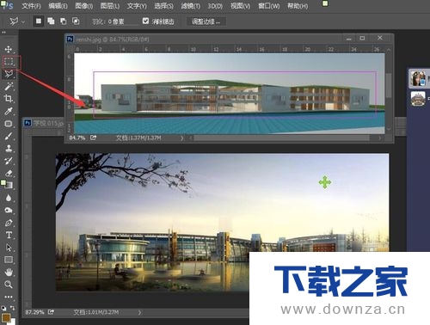Click the export icon in renshi.jpg status bar

pyautogui.click(x=93, y=138)
